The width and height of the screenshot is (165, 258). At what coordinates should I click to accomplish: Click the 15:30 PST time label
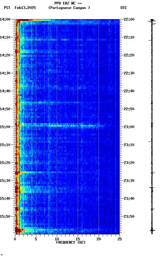(5, 181)
